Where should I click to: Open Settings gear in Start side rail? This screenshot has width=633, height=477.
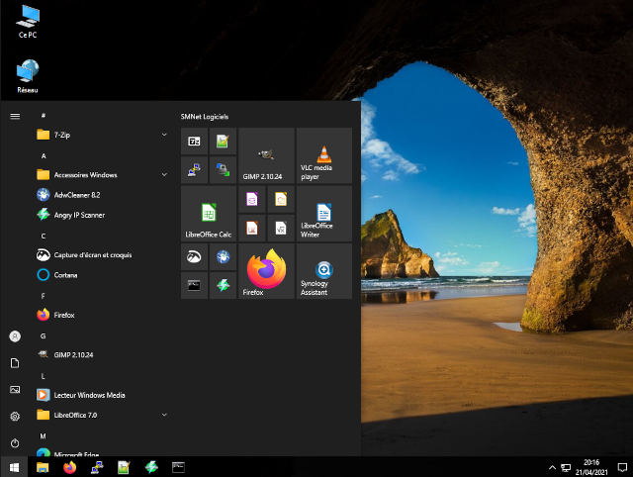click(15, 417)
